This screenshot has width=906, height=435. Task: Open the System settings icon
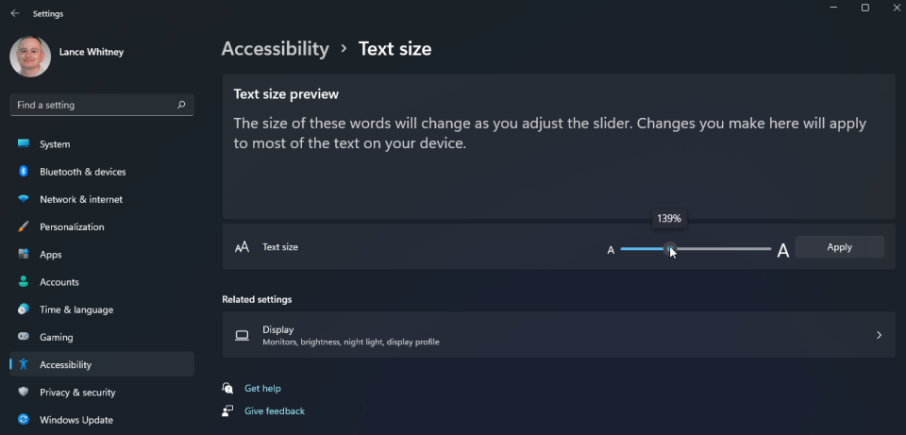coord(24,143)
